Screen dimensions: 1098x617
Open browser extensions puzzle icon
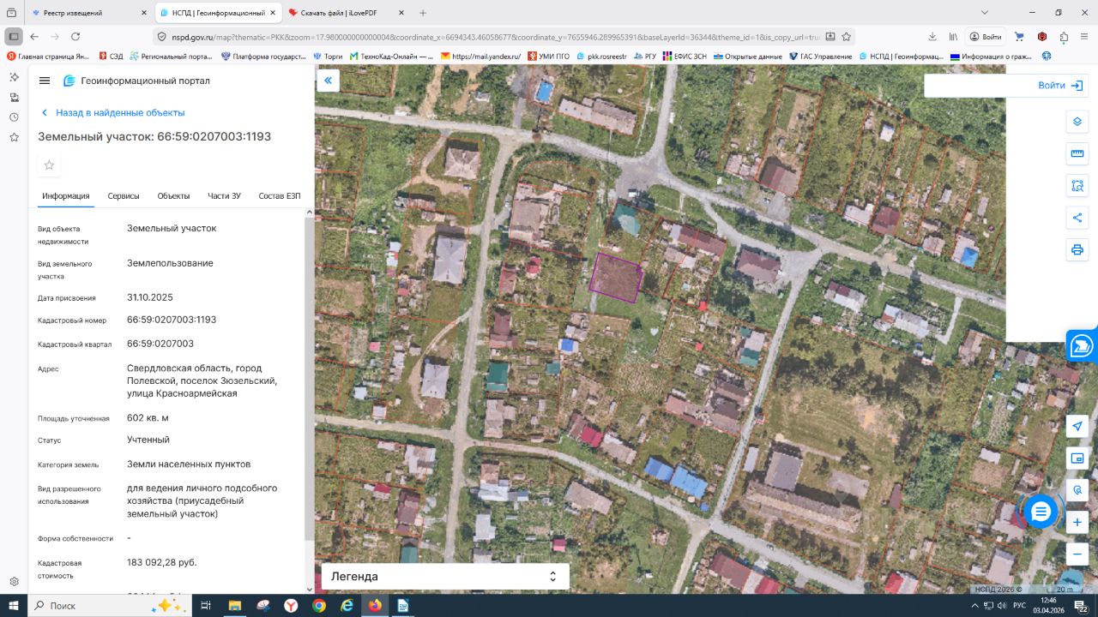pos(1064,37)
